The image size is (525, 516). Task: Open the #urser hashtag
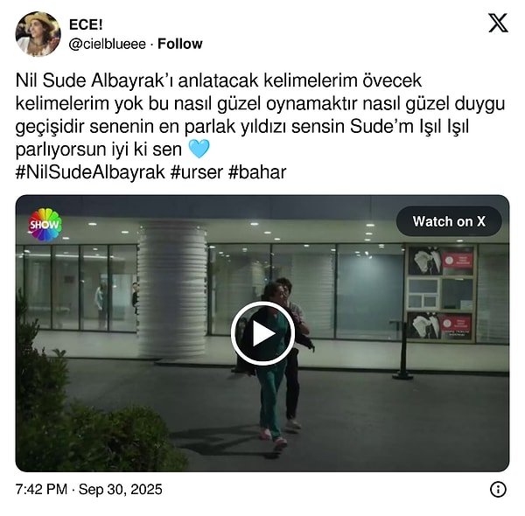[x=197, y=172]
